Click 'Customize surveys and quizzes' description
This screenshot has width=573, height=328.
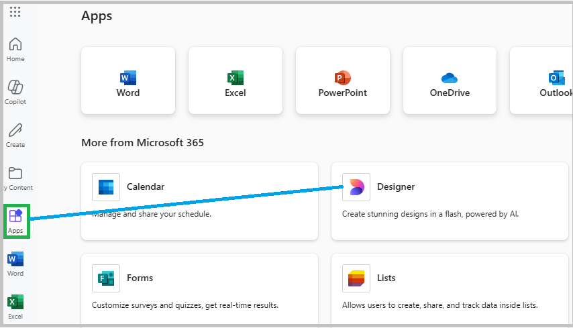(x=185, y=305)
